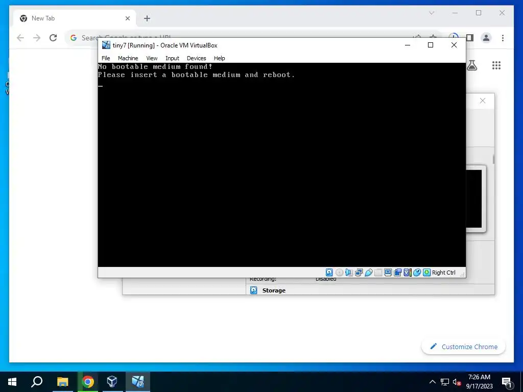Click the network tray icon

(445, 382)
